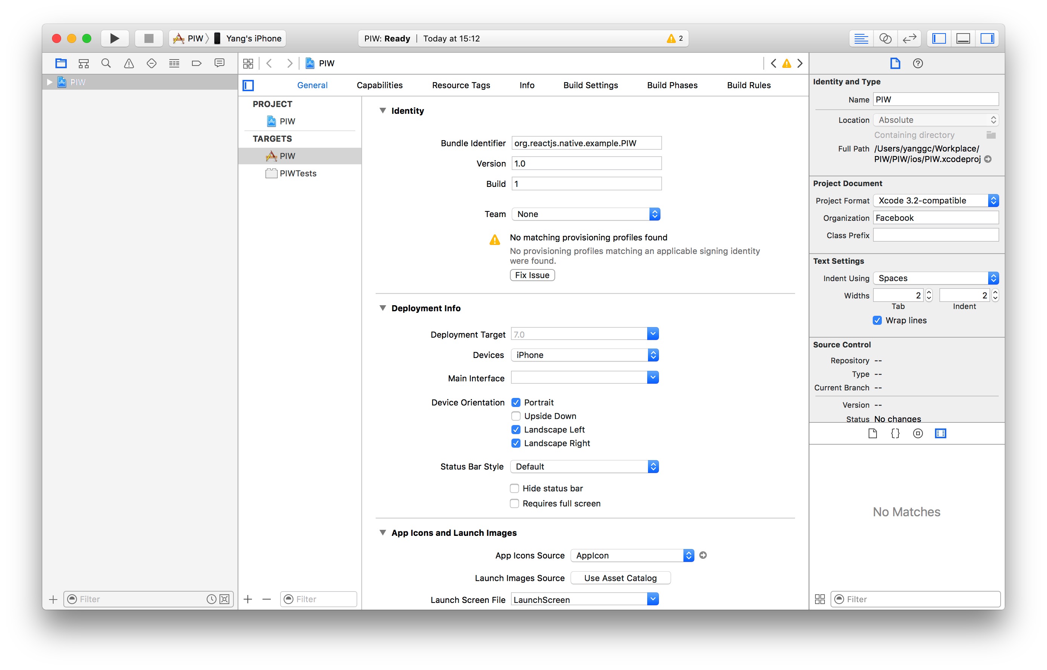Show the Breakpoint navigator icon
1047x670 pixels.
197,64
